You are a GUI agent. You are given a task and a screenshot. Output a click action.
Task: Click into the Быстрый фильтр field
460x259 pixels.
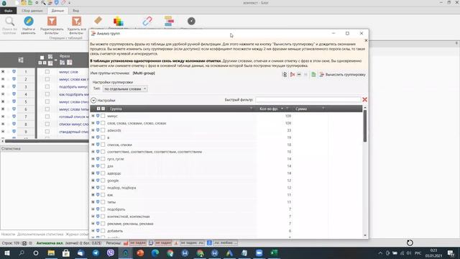click(308, 100)
